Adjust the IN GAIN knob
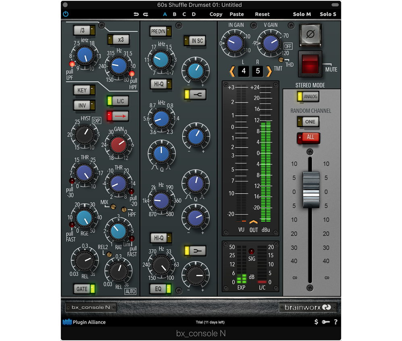The width and height of the screenshot is (402, 341). 235,43
